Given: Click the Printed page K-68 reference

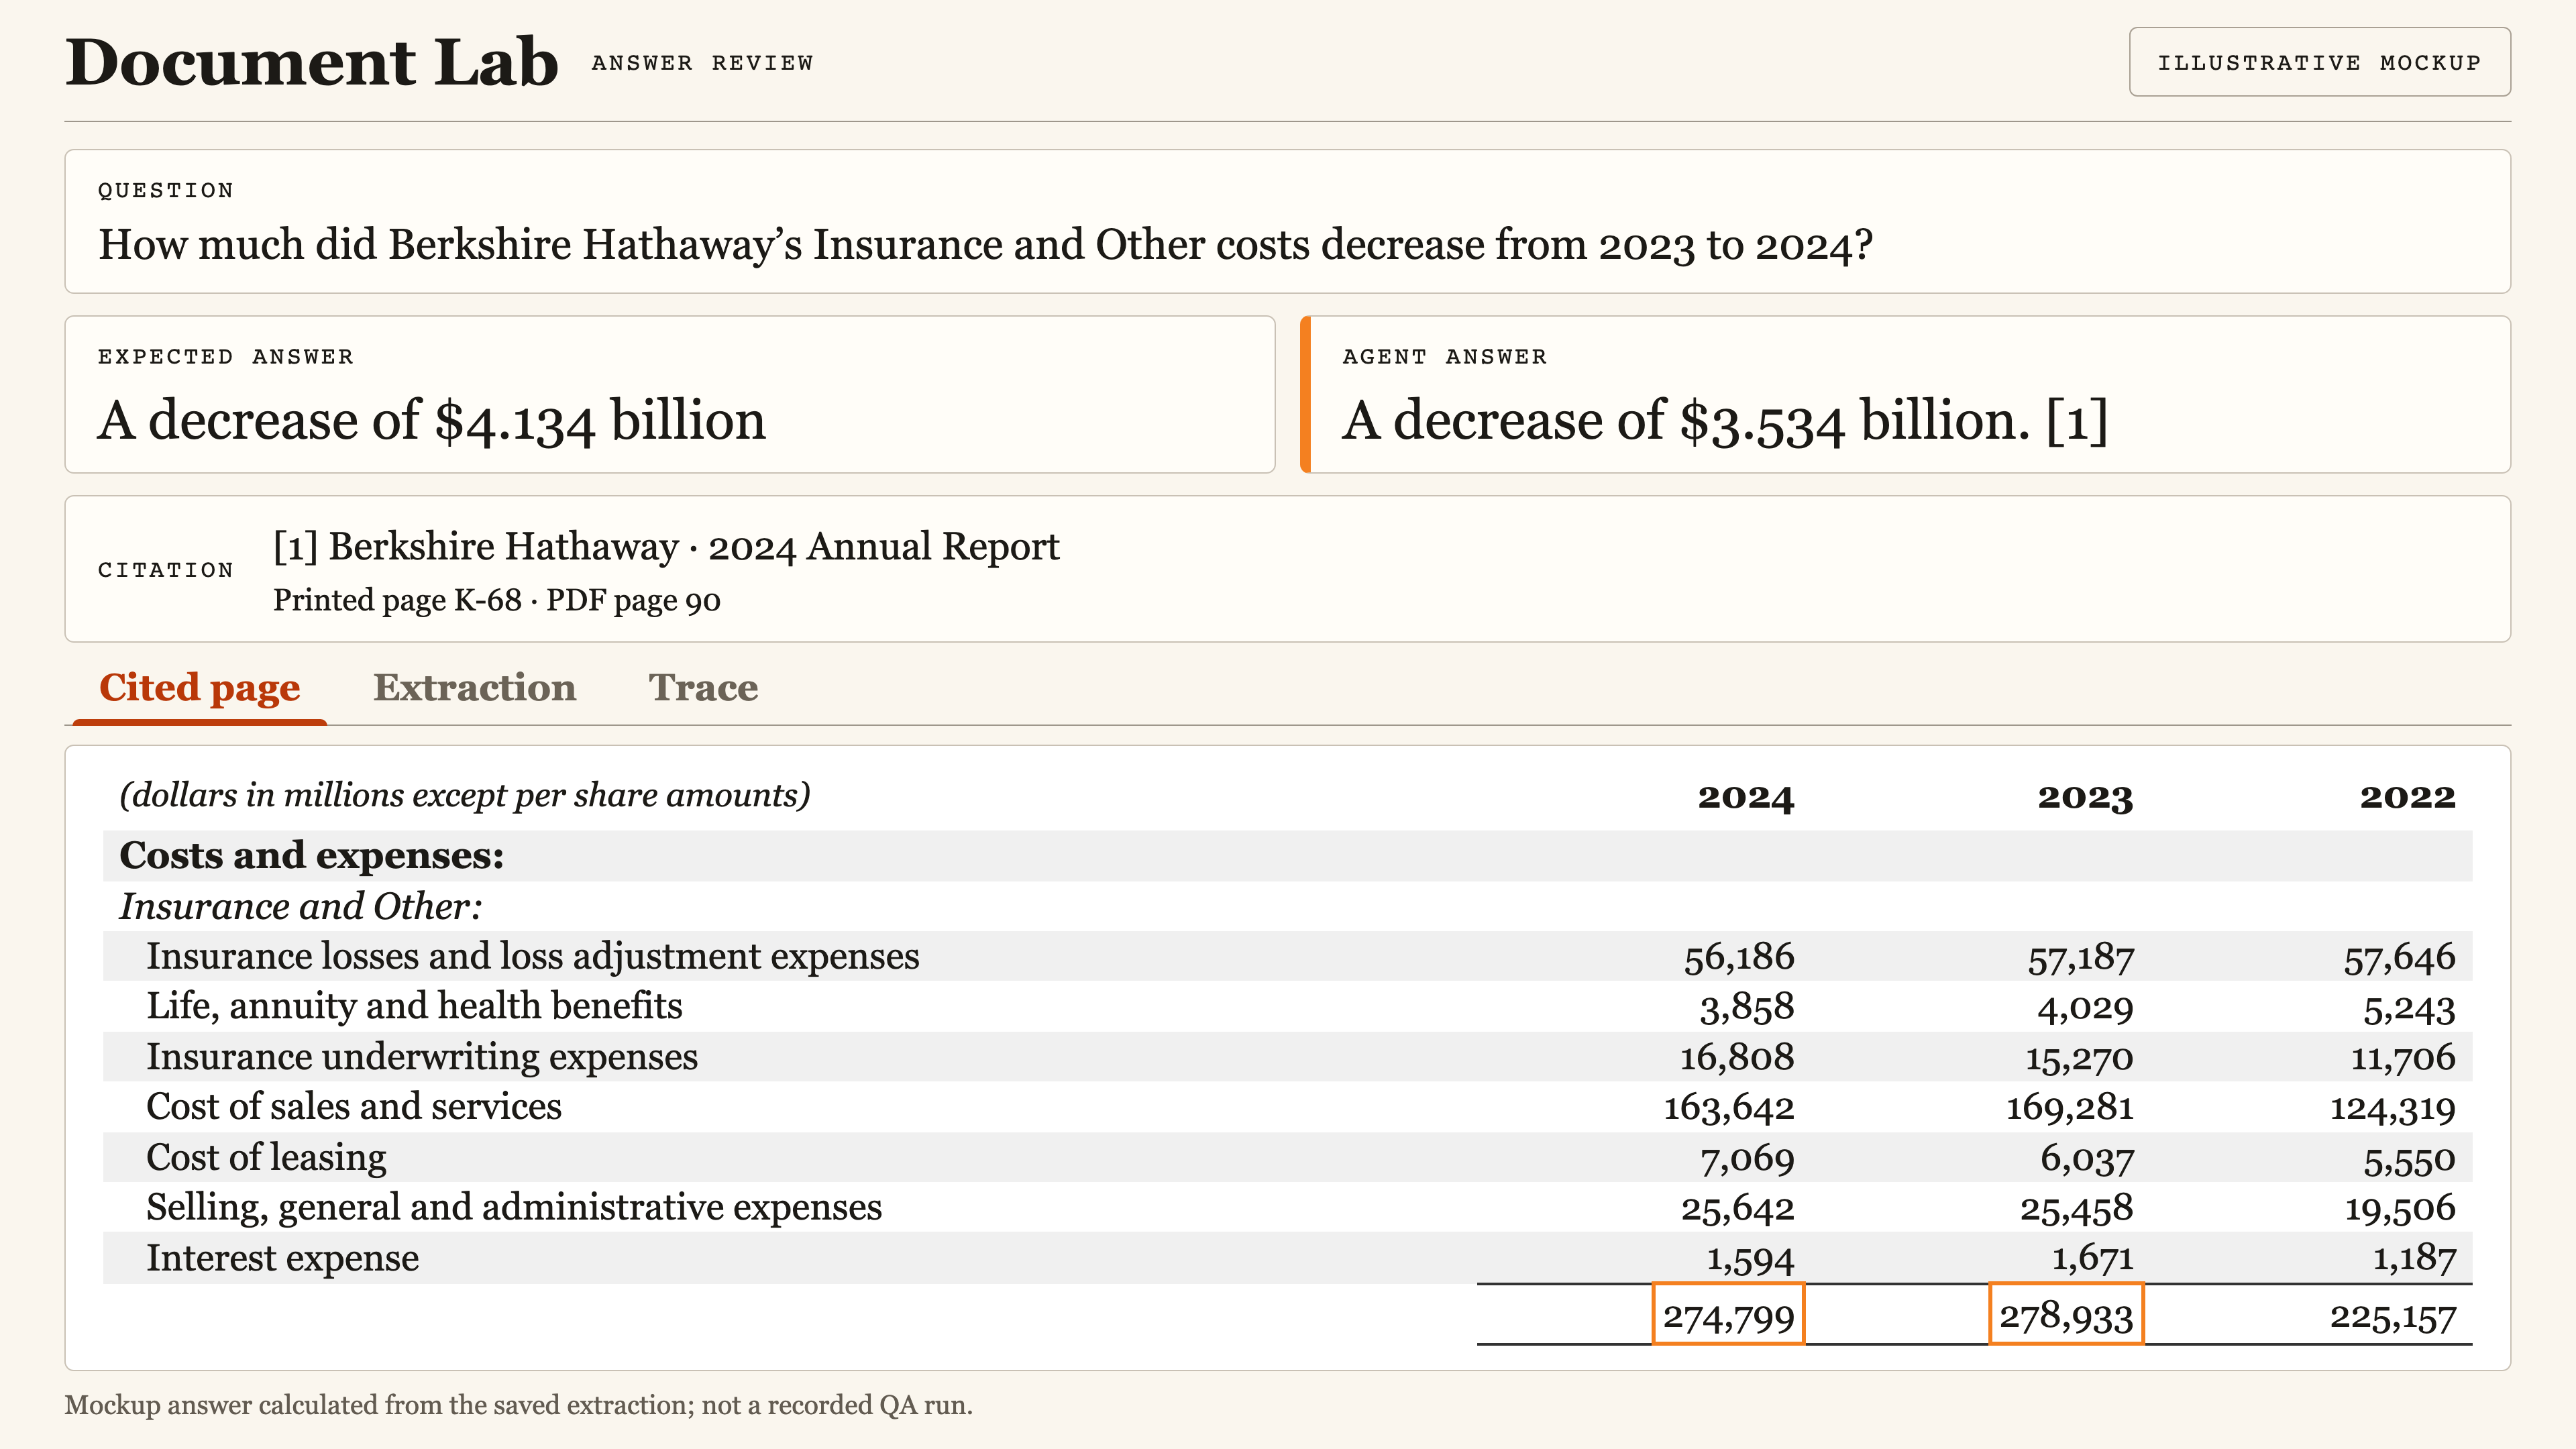Looking at the screenshot, I should [397, 600].
